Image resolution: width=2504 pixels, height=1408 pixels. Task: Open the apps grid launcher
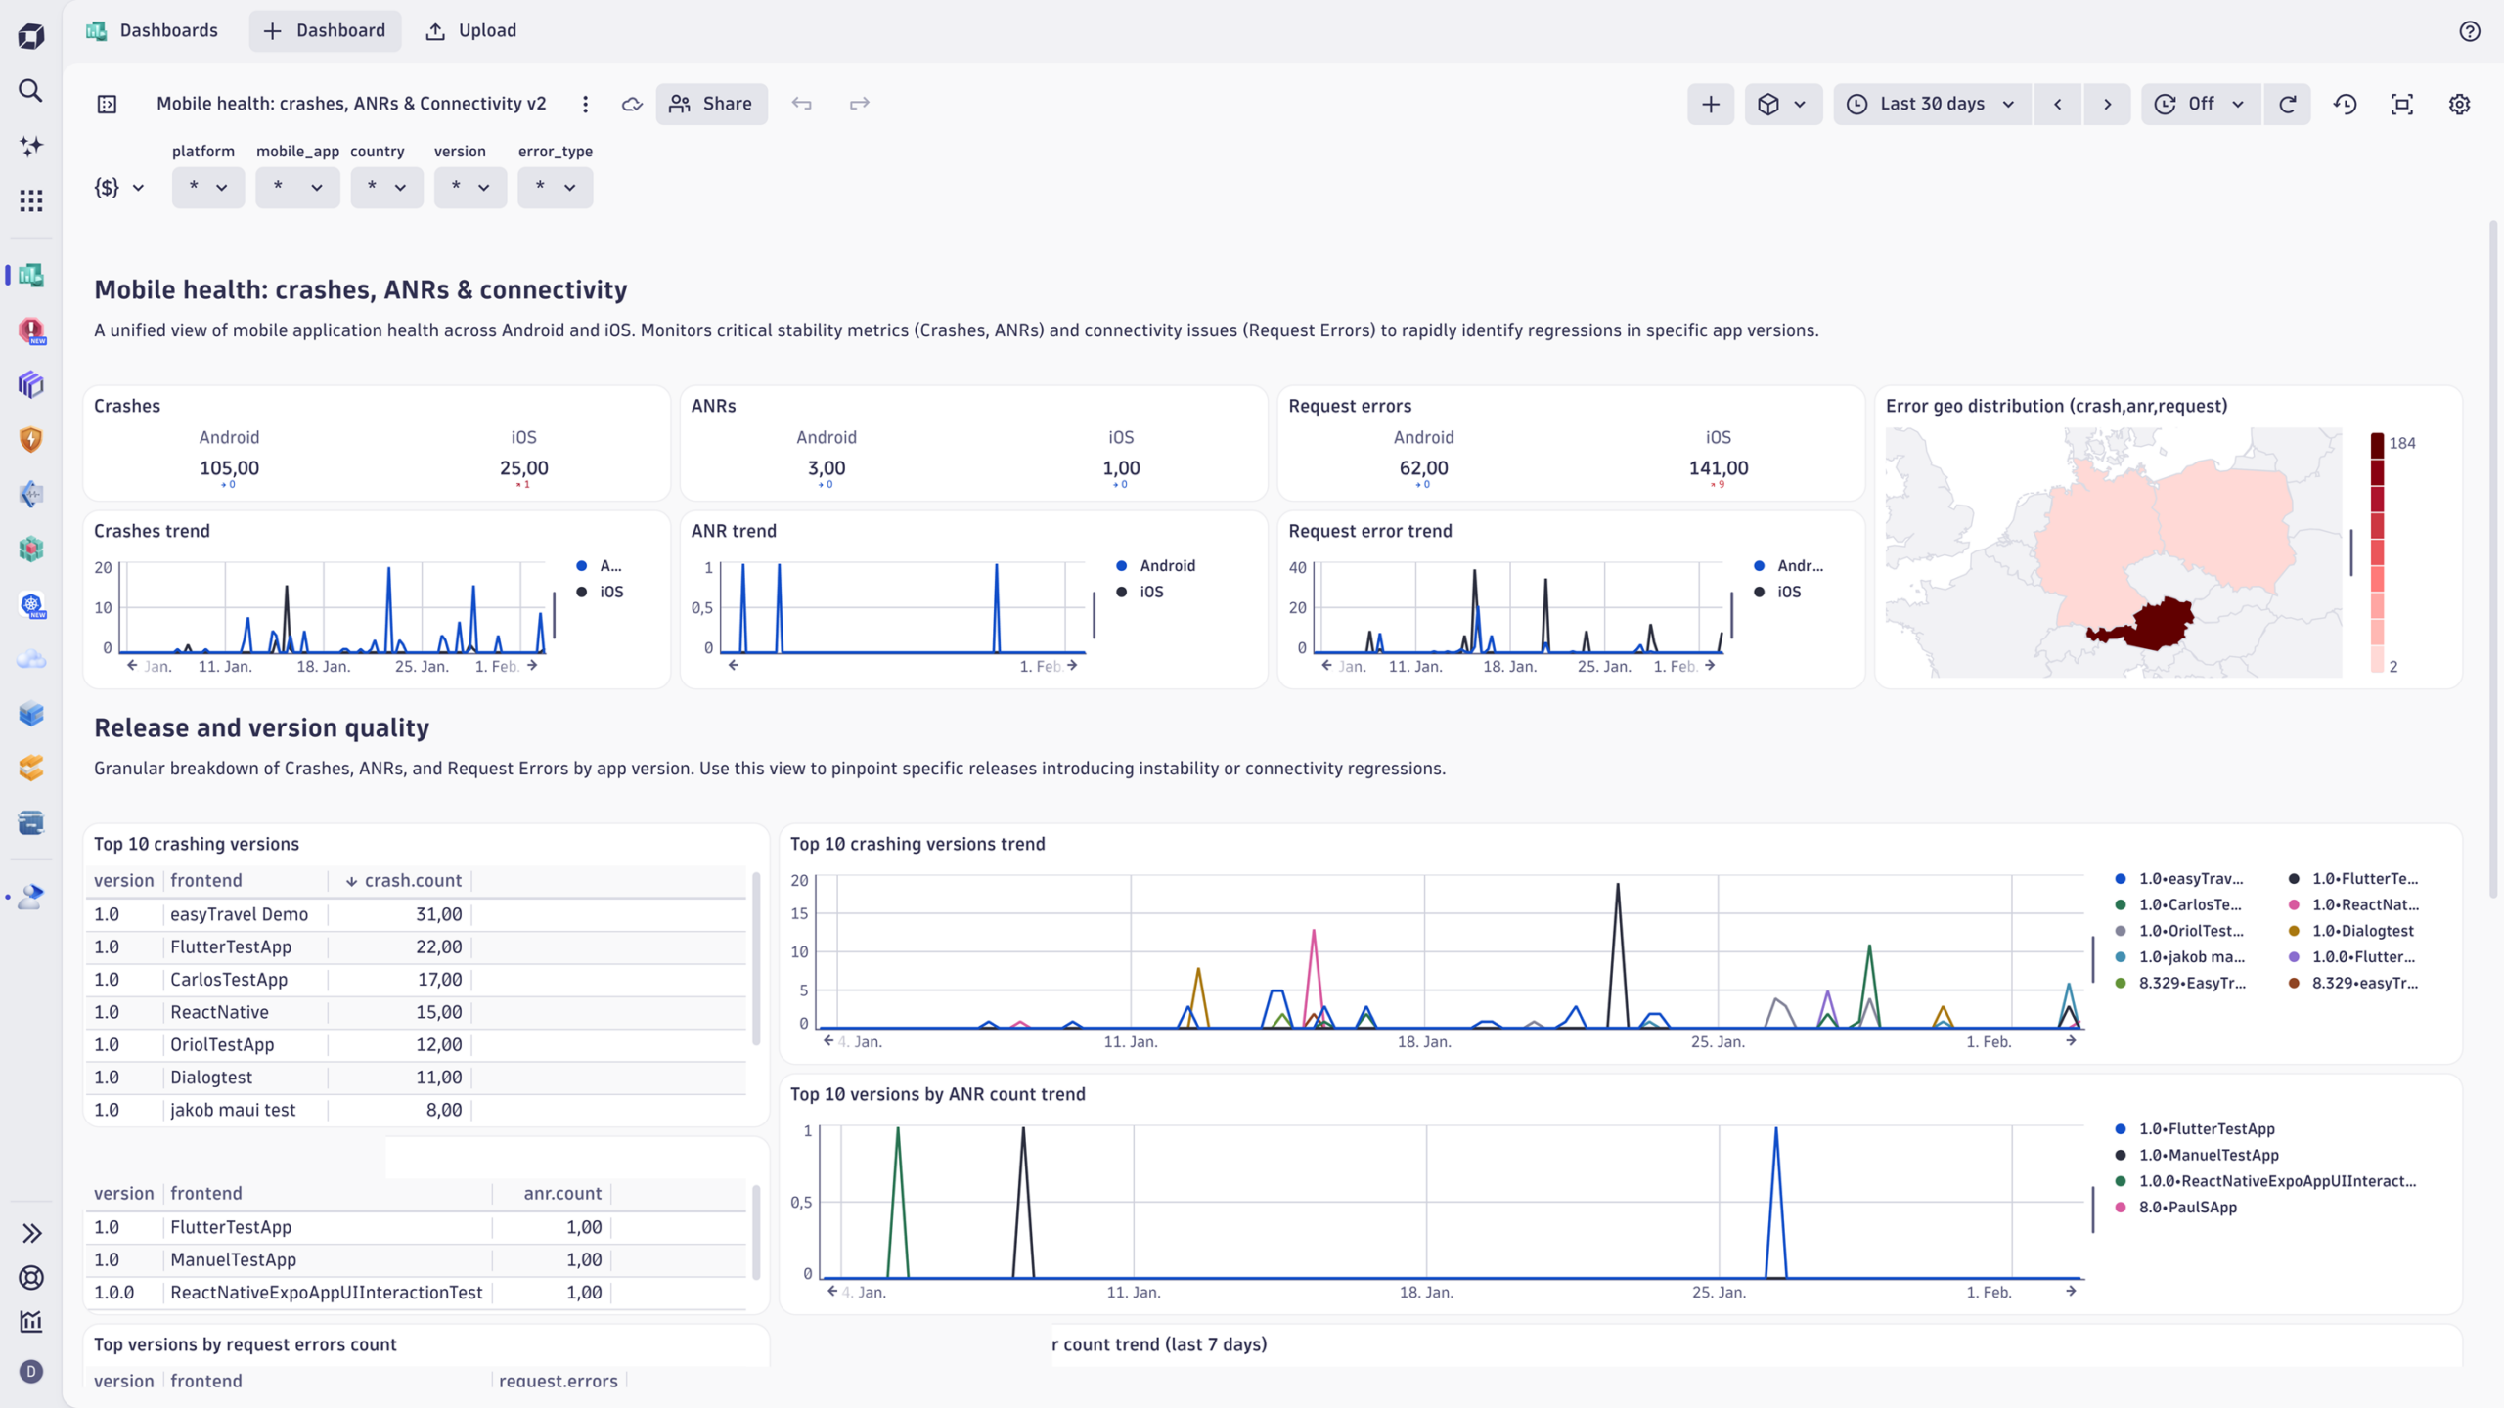tap(30, 200)
